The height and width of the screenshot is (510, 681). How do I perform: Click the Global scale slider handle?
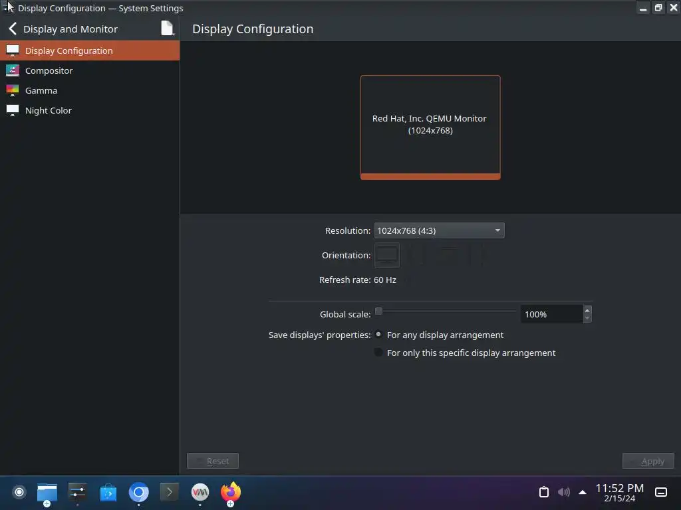pyautogui.click(x=378, y=311)
